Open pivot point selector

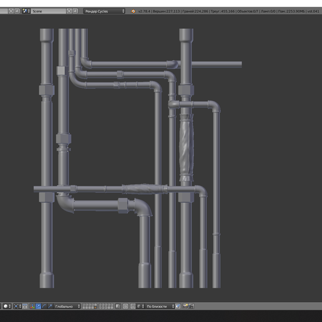tap(17, 306)
